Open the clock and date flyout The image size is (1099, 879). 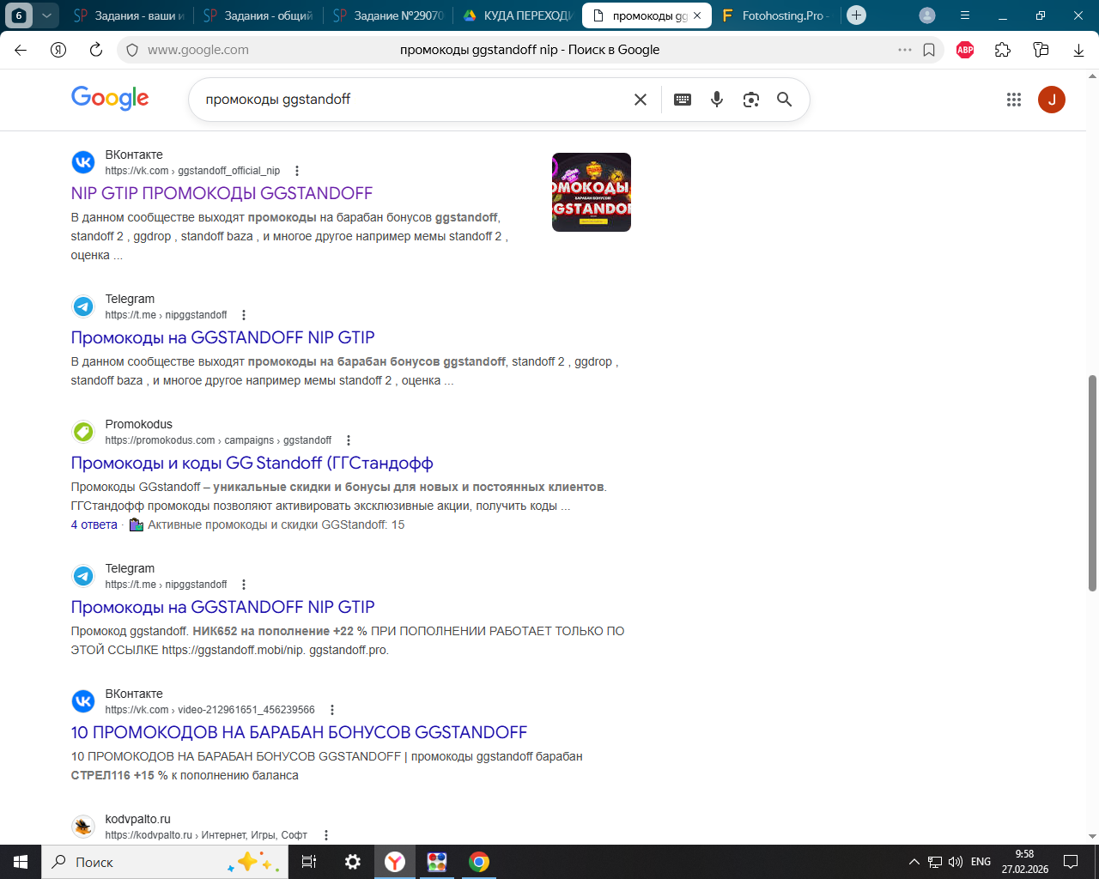point(1024,862)
